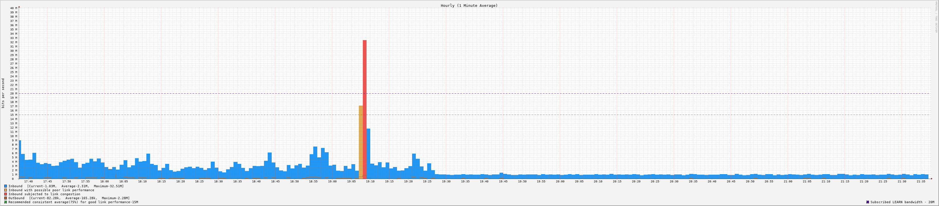Click the 'bits per second' axis title
This screenshot has height=206, width=939.
click(3, 93)
